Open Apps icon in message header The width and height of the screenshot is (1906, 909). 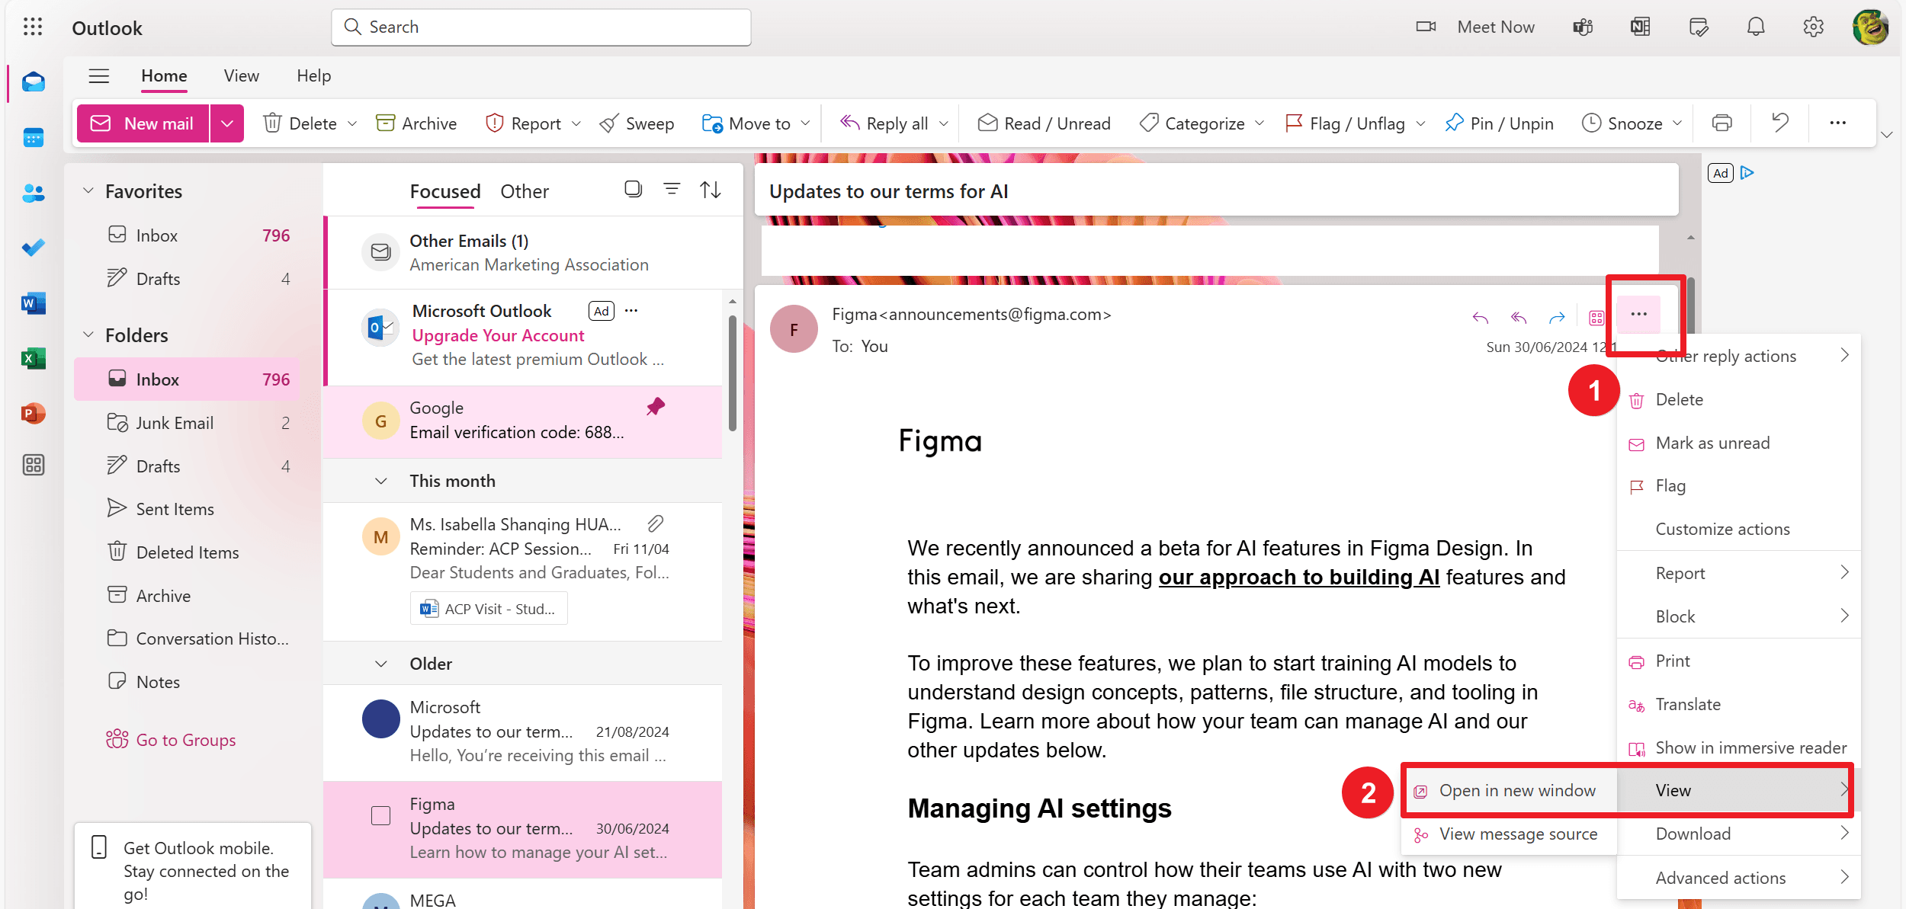1596,317
